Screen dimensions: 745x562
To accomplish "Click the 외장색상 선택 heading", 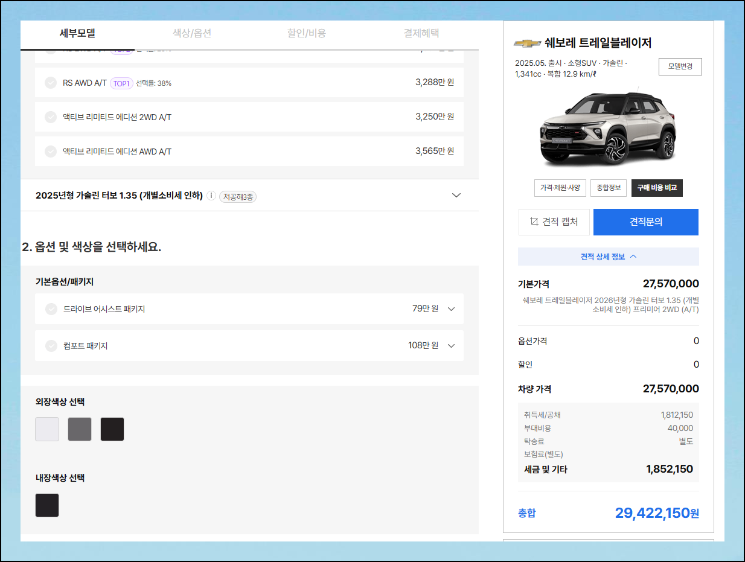I will (x=60, y=401).
